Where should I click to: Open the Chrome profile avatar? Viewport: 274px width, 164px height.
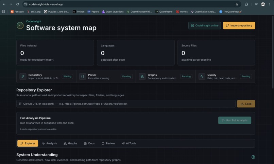263,4
